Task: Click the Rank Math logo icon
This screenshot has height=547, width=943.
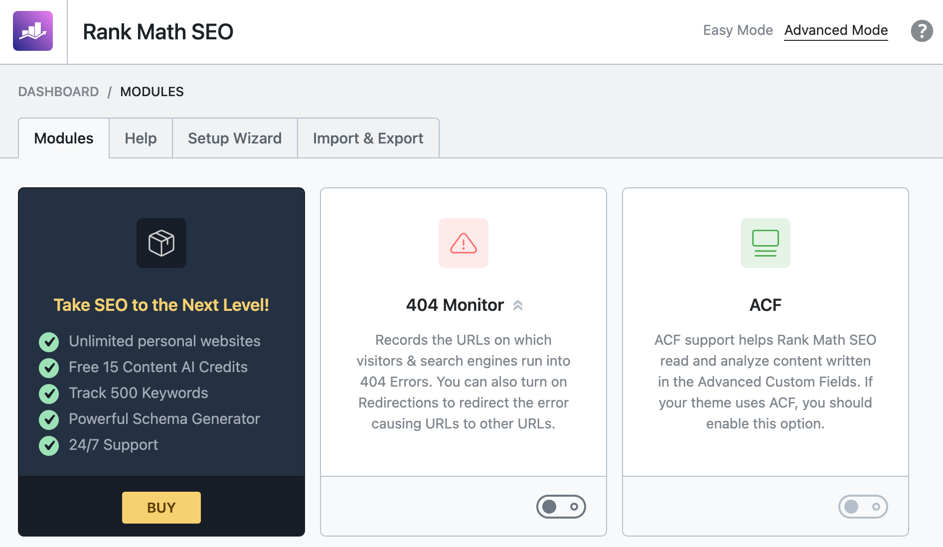Action: tap(33, 31)
